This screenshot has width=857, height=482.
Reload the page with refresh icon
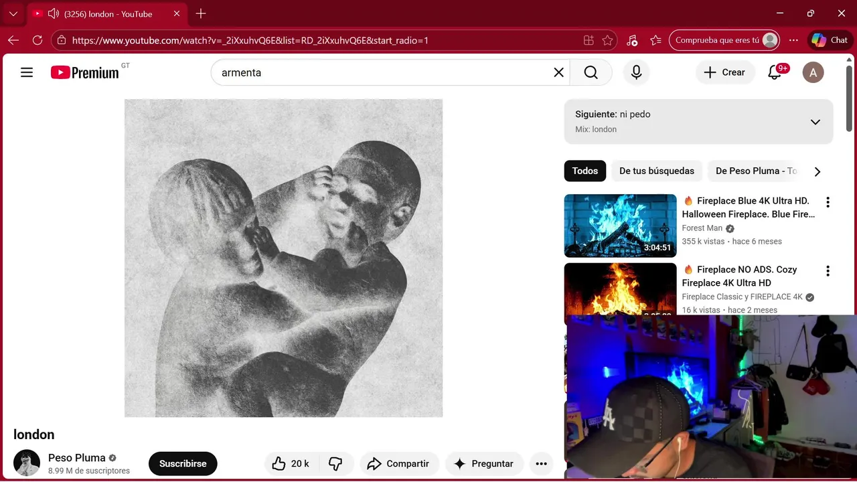pyautogui.click(x=37, y=40)
